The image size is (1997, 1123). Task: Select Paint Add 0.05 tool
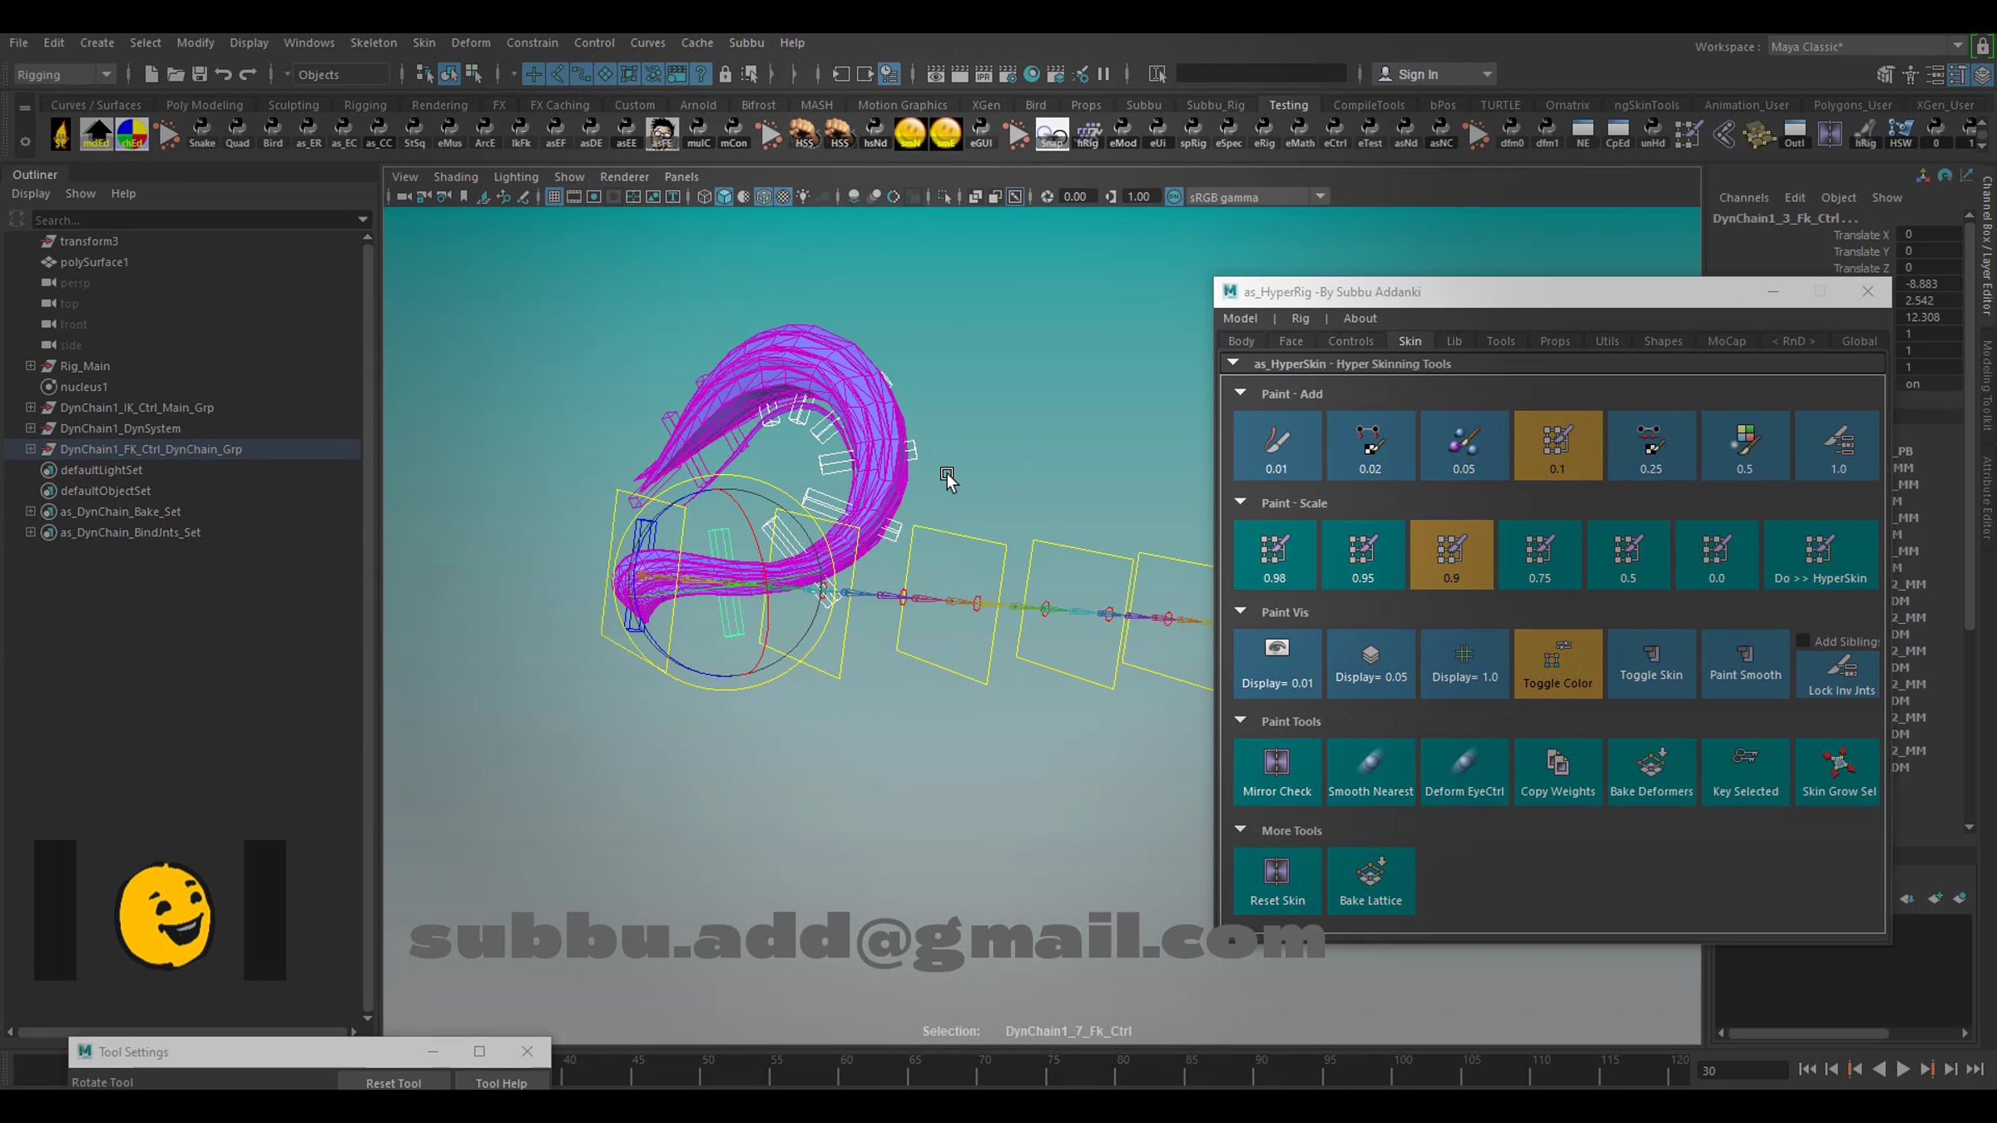pos(1464,445)
